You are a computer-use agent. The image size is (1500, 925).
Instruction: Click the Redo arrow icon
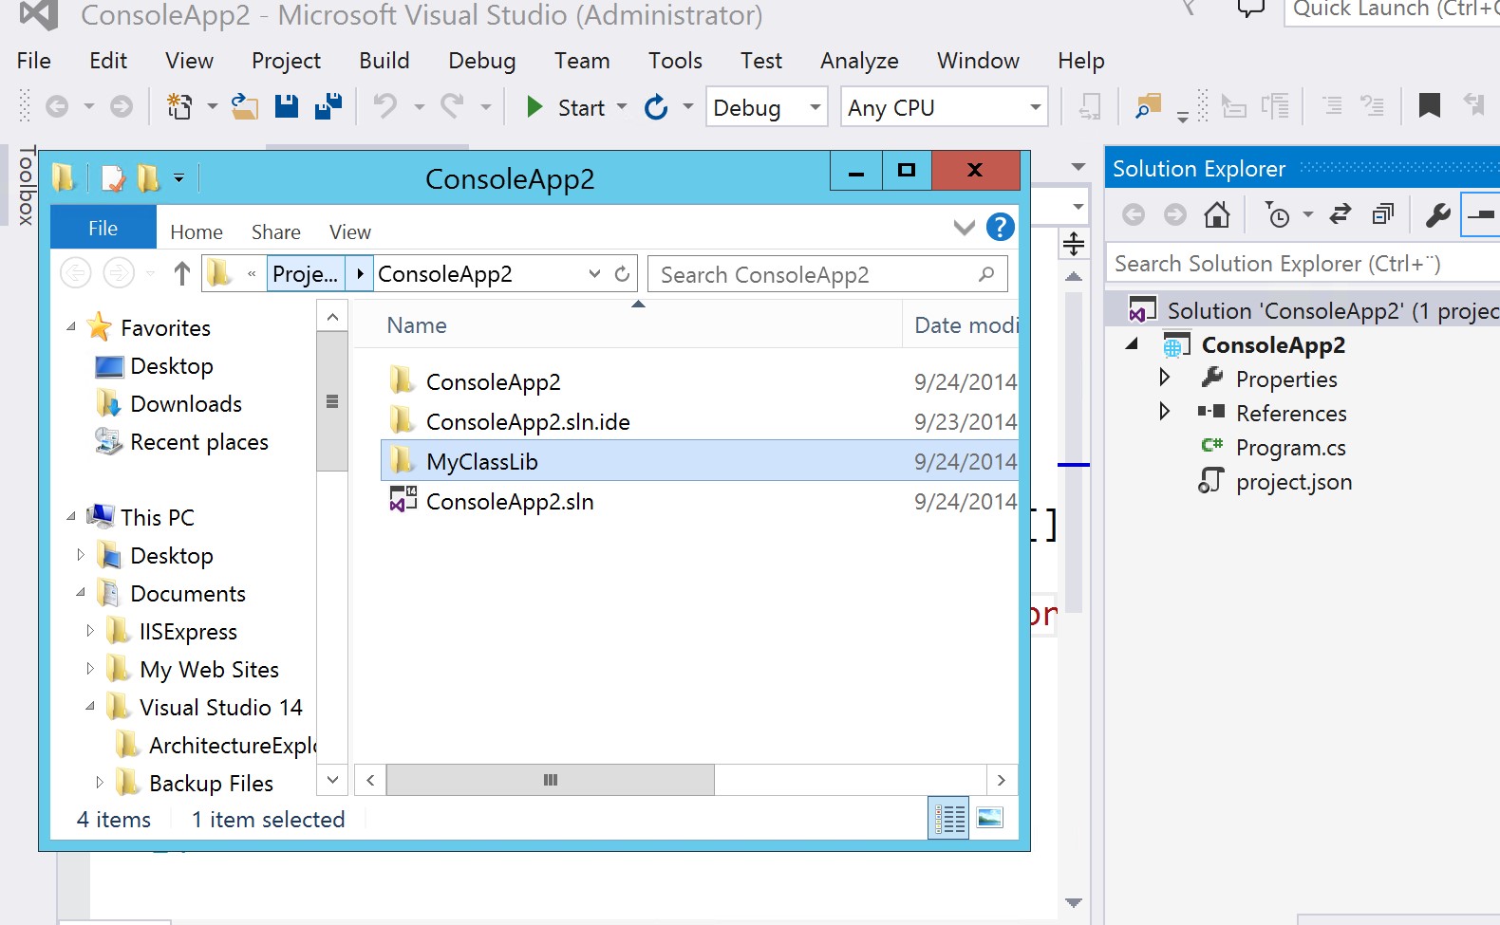tap(452, 106)
